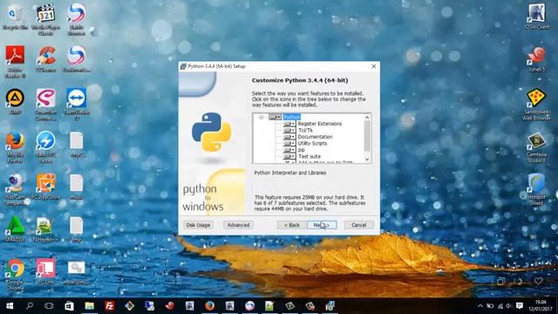Screen dimensions: 558x314
Task: Open taskbar search magnifier
Action: pos(30,306)
